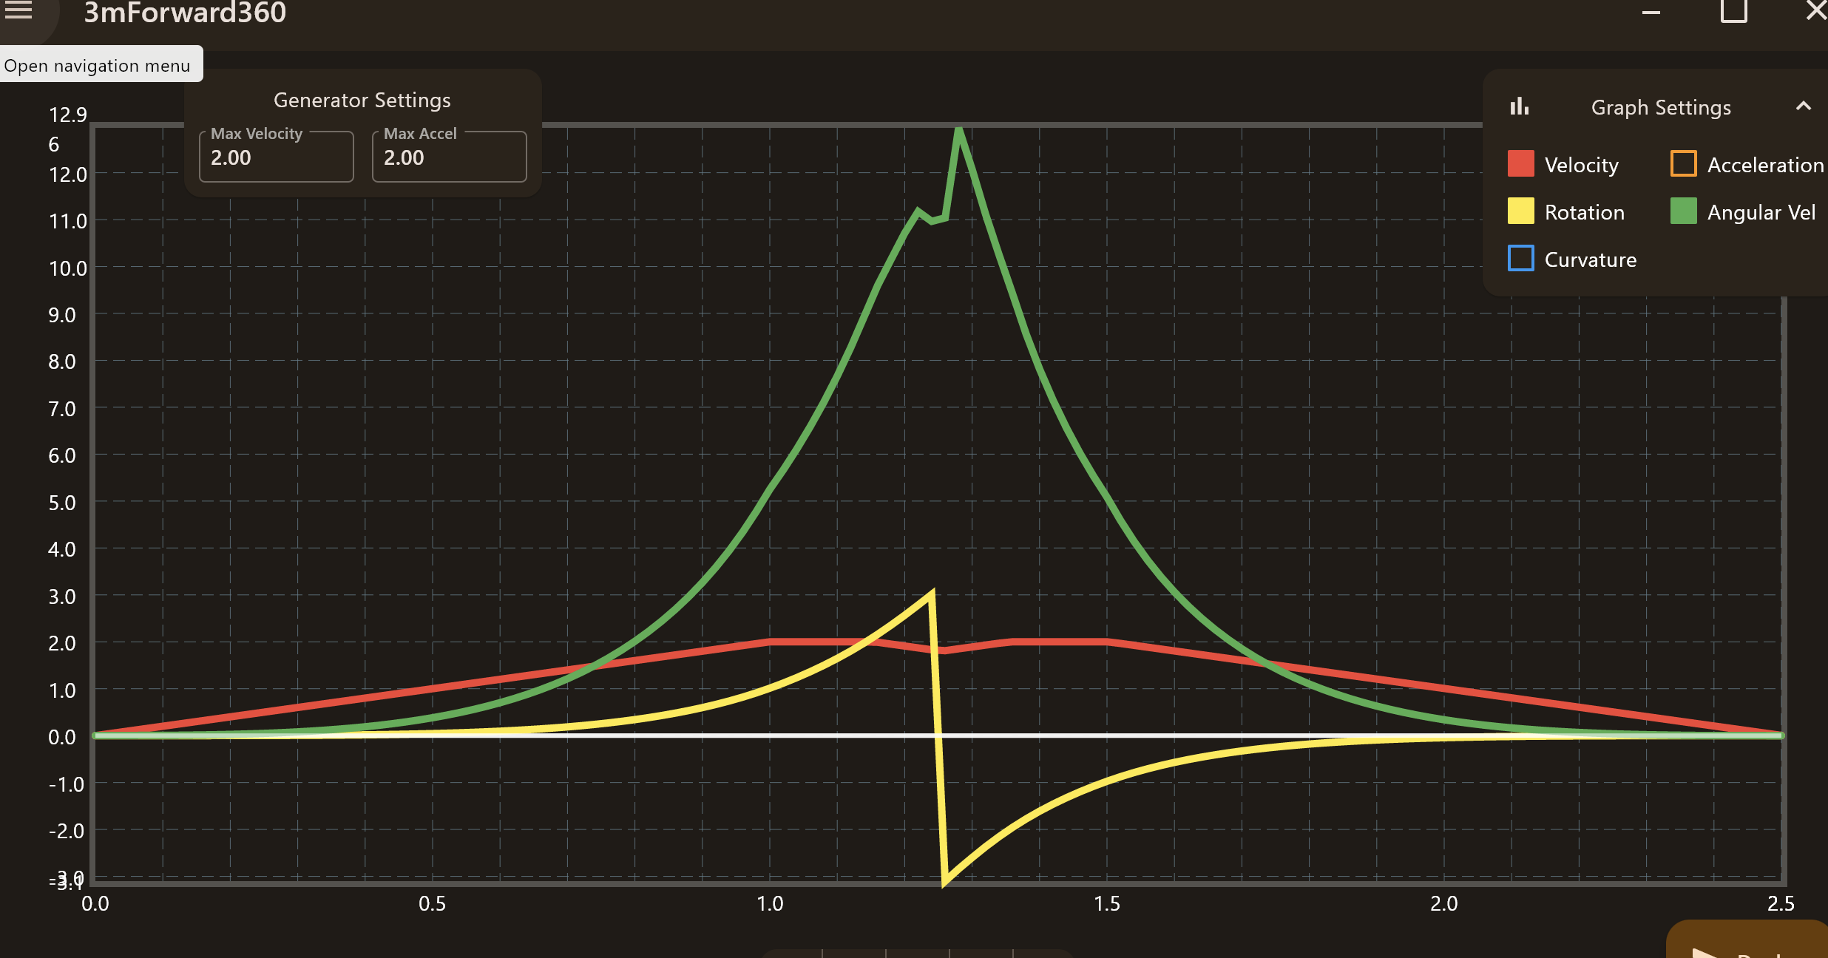This screenshot has width=1828, height=958.
Task: Select the leftmost segment of the bottom view switcher
Action: [791, 955]
